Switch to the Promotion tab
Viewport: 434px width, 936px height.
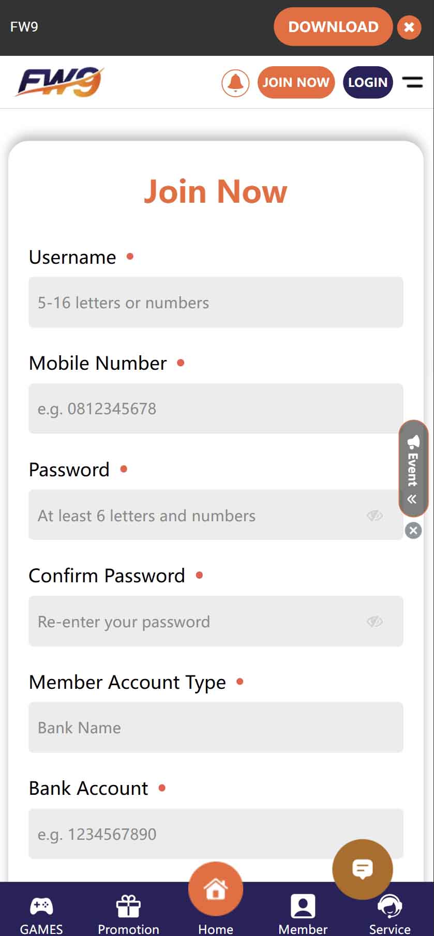click(x=129, y=913)
